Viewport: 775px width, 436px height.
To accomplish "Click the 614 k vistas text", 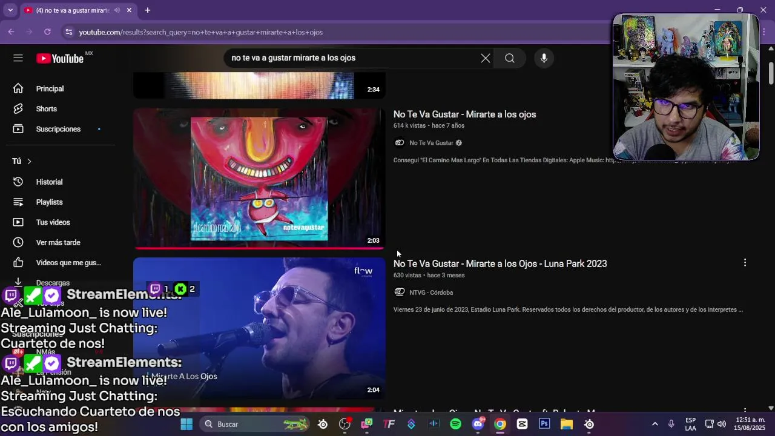I will [x=409, y=125].
